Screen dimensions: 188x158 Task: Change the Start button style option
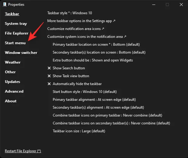(x=85, y=92)
